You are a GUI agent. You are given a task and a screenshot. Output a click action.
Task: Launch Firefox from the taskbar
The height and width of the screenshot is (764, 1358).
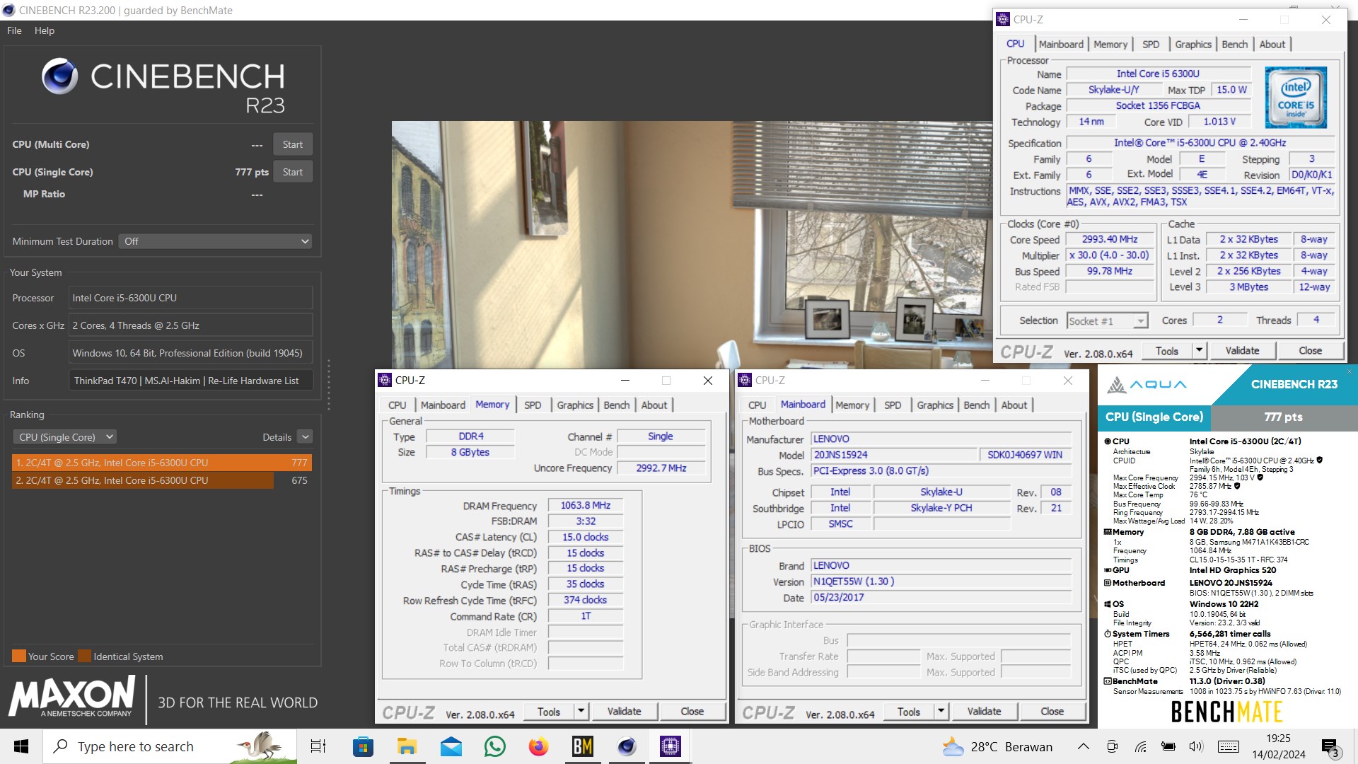click(x=538, y=746)
